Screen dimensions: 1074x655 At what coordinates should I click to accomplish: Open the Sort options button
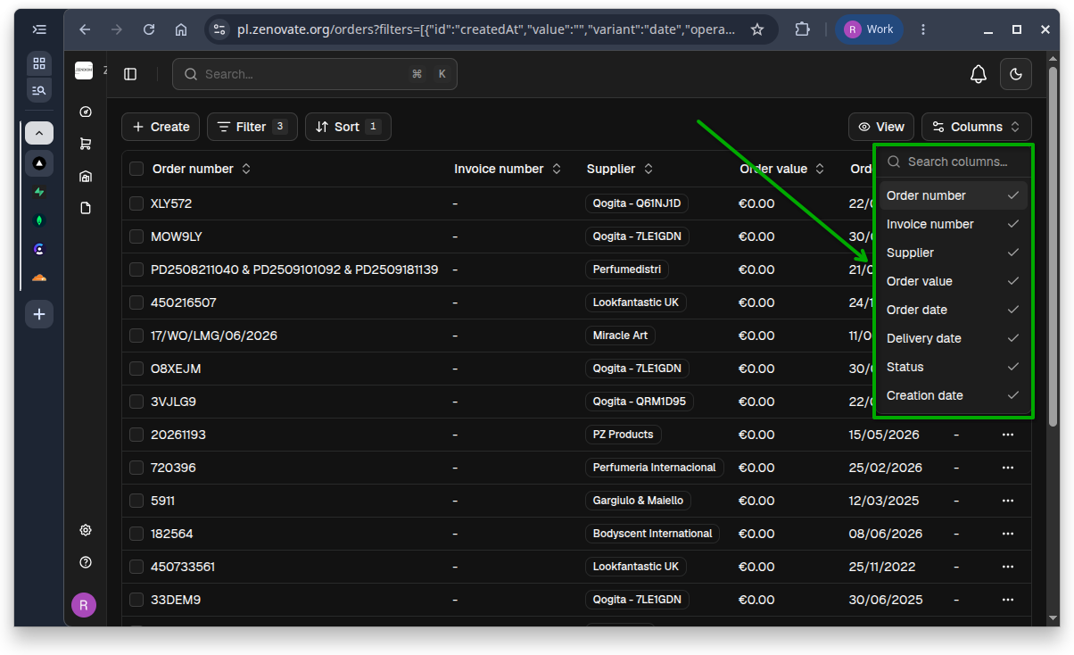(x=348, y=127)
